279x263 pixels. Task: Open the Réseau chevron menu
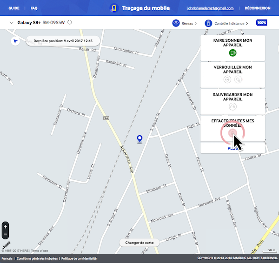pos(196,24)
